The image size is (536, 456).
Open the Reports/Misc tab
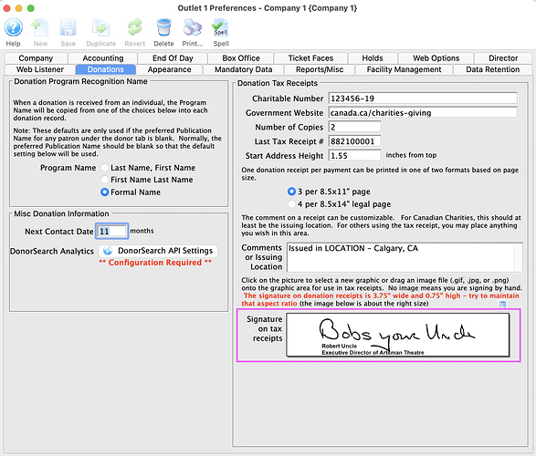320,69
